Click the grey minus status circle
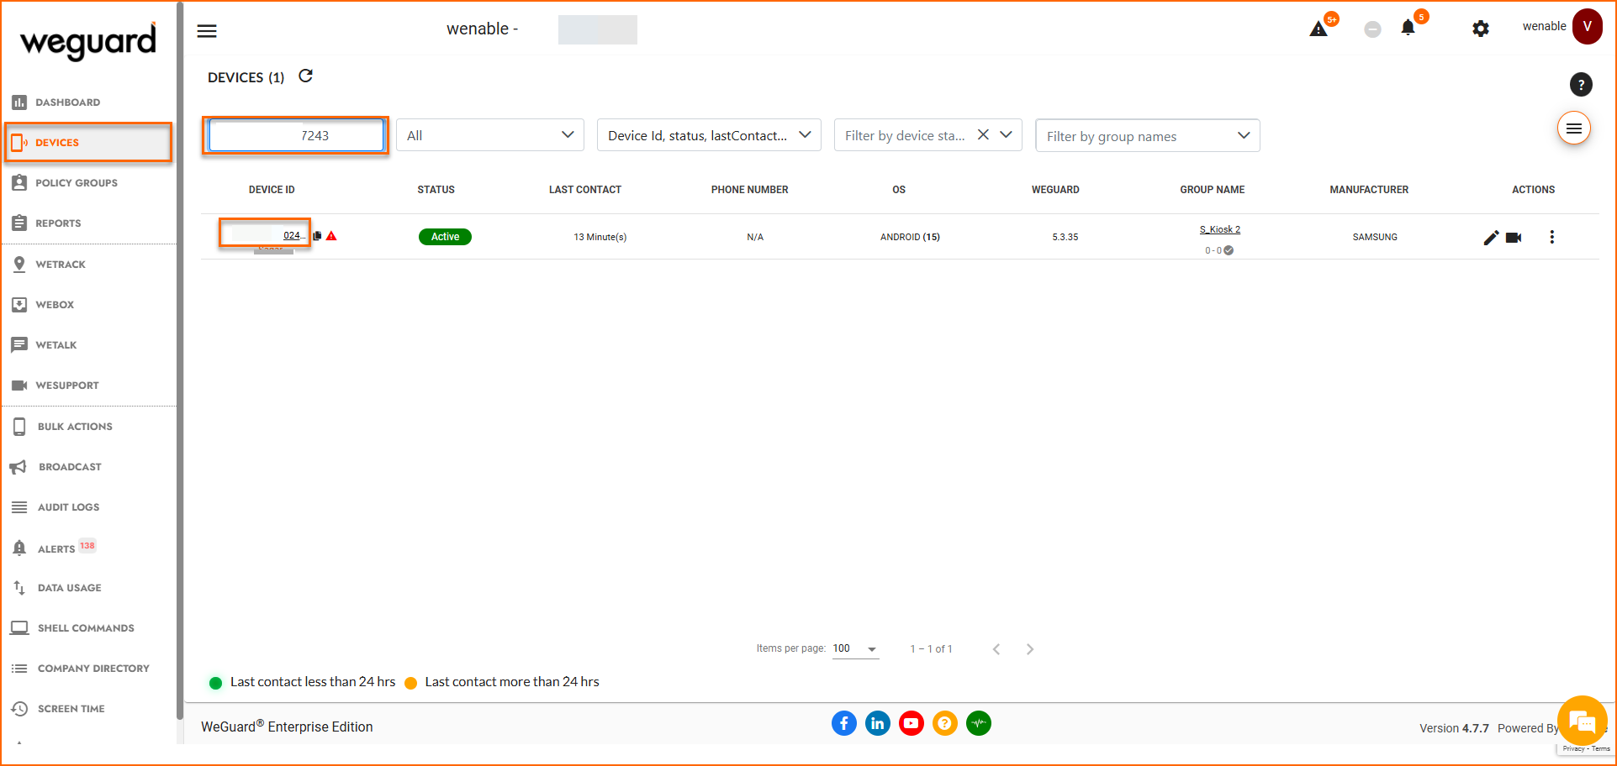Viewport: 1617px width, 766px height. click(x=1372, y=29)
